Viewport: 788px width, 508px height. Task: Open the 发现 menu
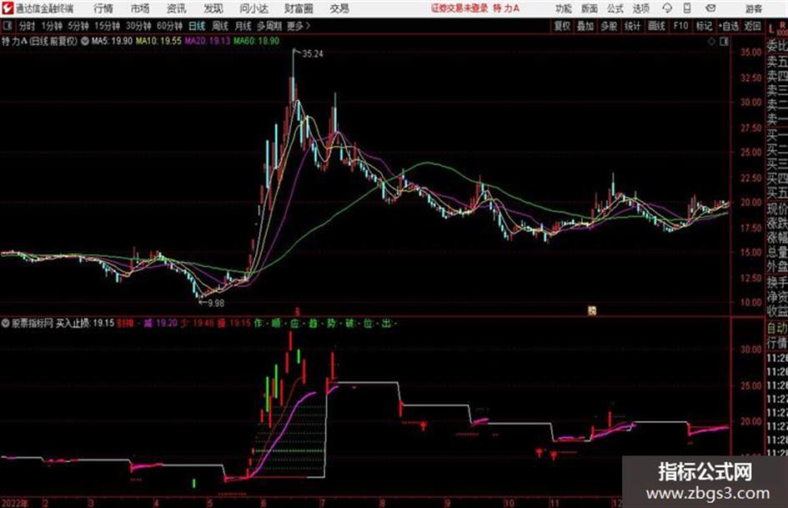point(213,8)
